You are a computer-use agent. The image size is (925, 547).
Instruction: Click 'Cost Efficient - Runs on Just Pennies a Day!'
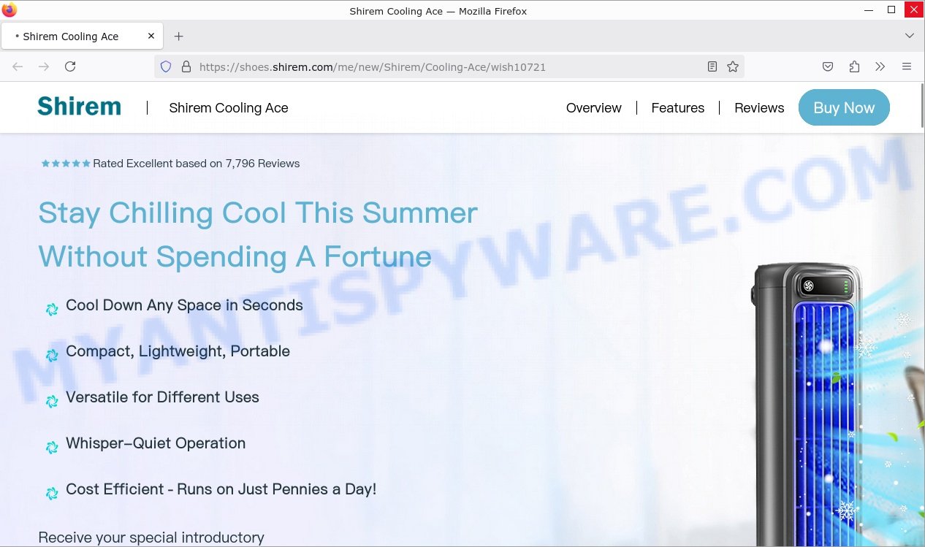221,489
